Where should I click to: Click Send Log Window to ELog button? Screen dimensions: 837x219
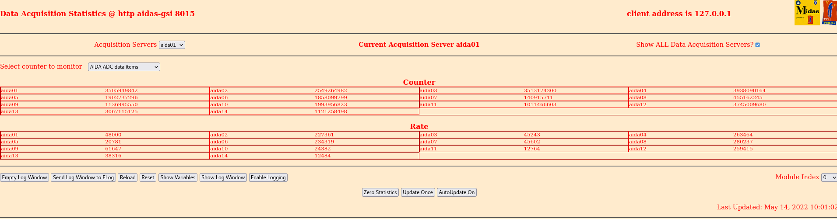(84, 177)
